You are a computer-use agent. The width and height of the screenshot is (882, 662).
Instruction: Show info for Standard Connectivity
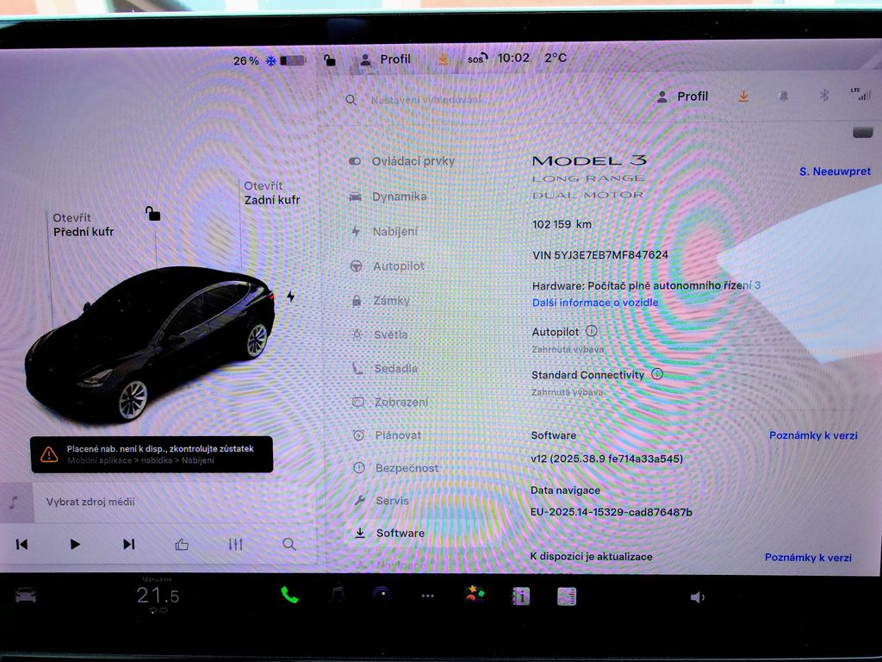[657, 374]
